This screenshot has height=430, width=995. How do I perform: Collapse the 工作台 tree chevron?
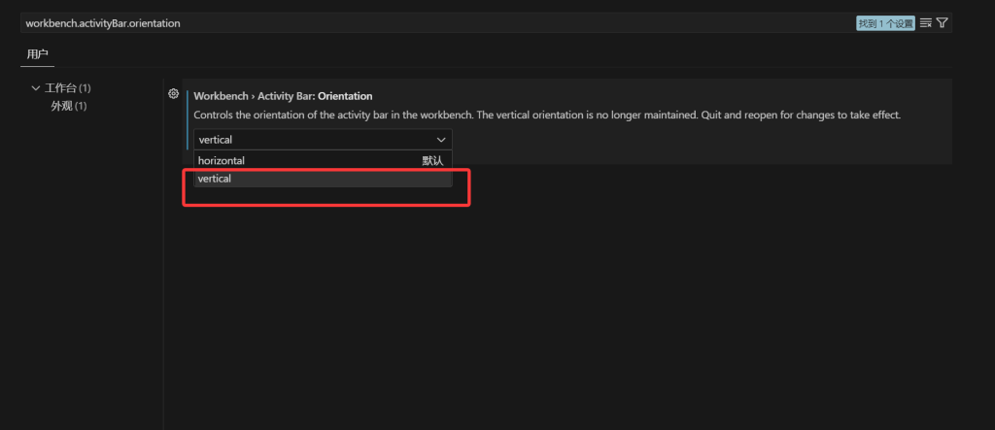coord(36,88)
